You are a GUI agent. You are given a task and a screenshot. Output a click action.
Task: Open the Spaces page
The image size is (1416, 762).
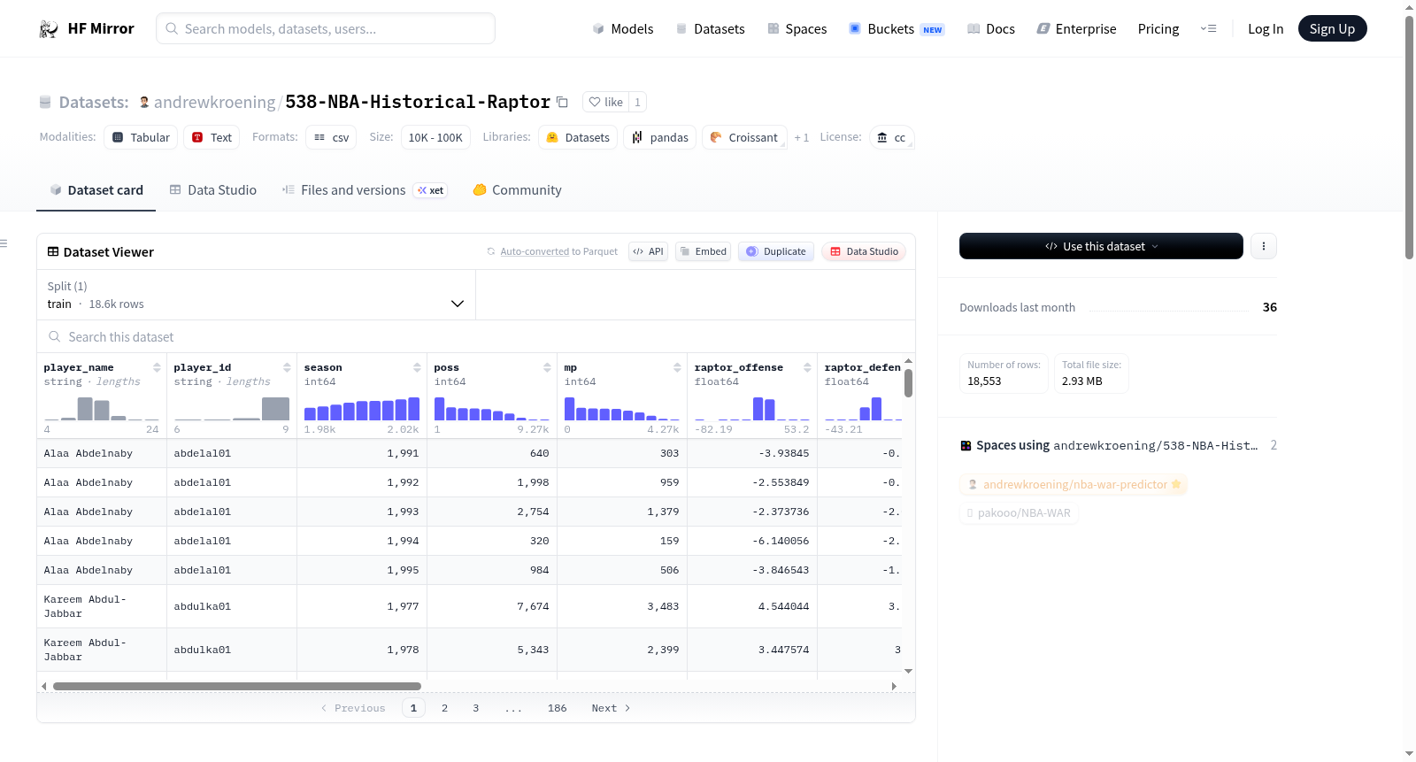point(796,29)
